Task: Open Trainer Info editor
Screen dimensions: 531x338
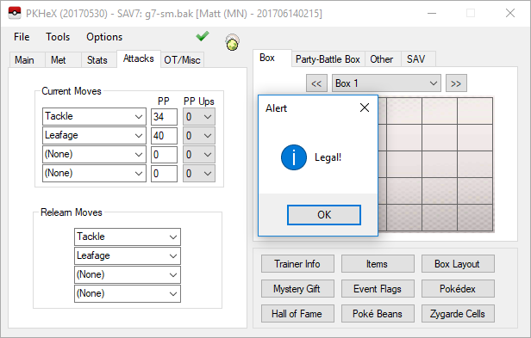Action: click(297, 264)
